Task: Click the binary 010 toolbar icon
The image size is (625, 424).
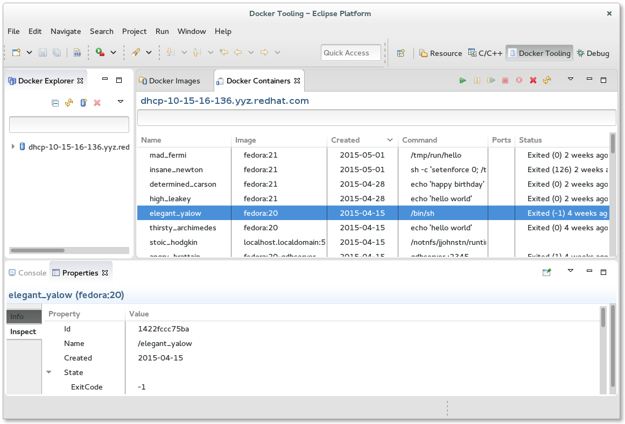Action: coord(78,52)
